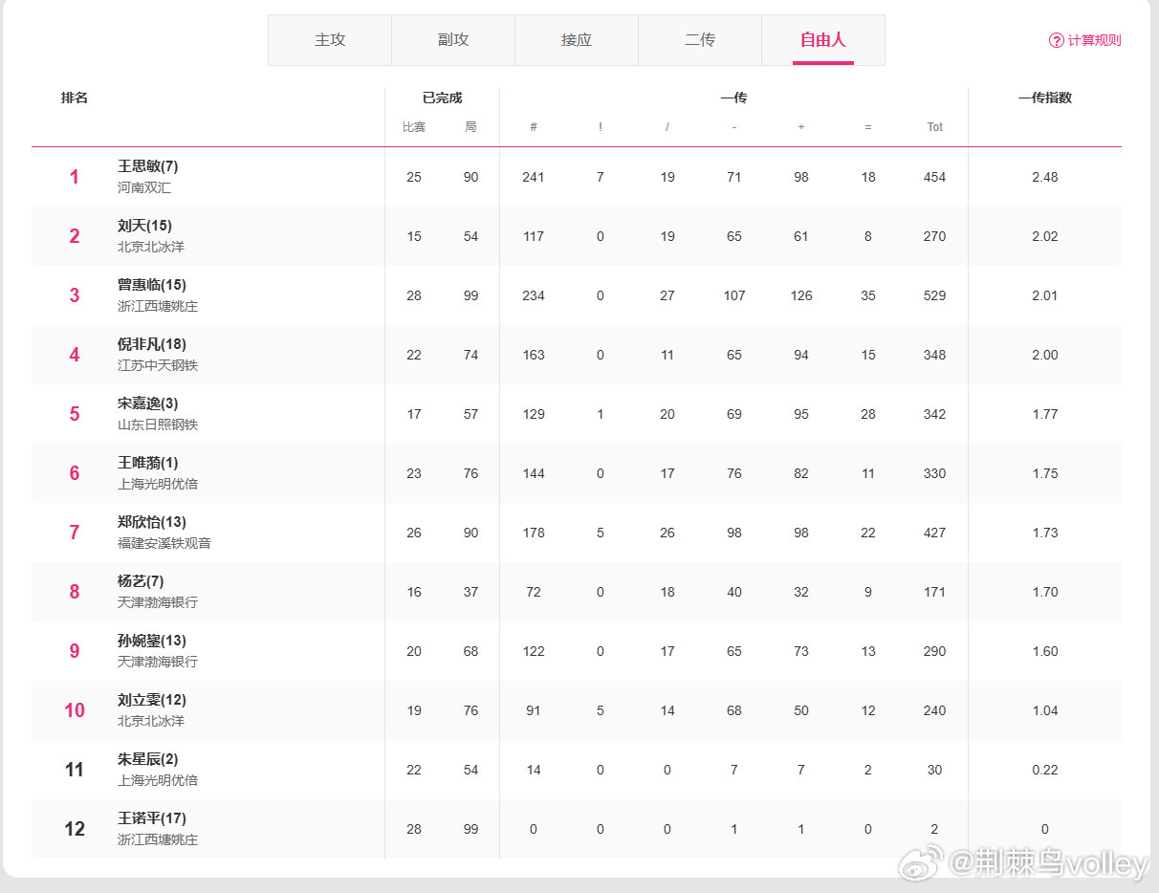Click Tot value 529
This screenshot has width=1159, height=893.
click(x=935, y=295)
